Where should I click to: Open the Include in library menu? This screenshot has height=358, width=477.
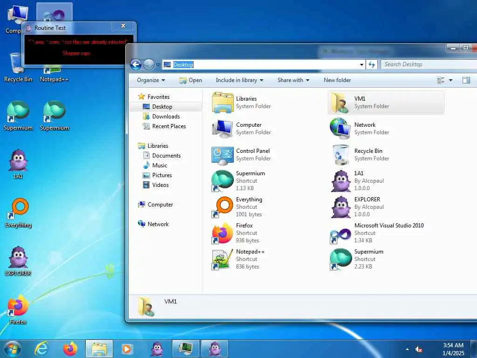(x=239, y=80)
